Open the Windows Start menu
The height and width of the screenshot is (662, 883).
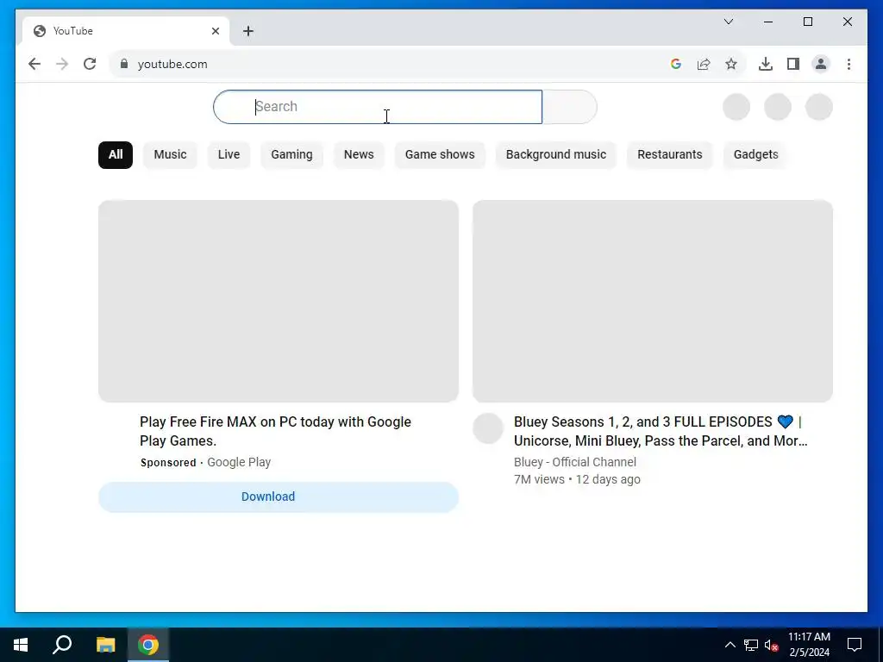[x=21, y=645]
